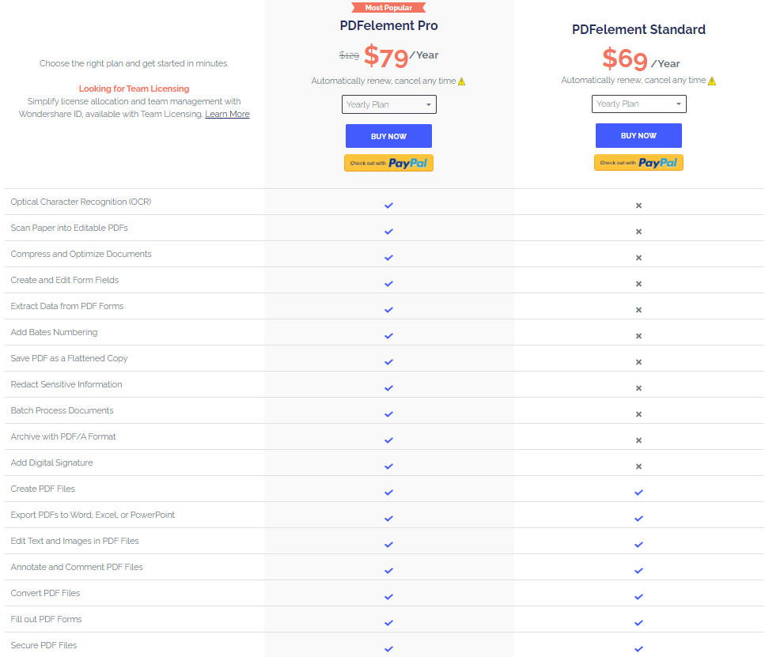Click Pro checkmark for Redact Sensitive Information
Screen dimensions: 765x657
(388, 388)
